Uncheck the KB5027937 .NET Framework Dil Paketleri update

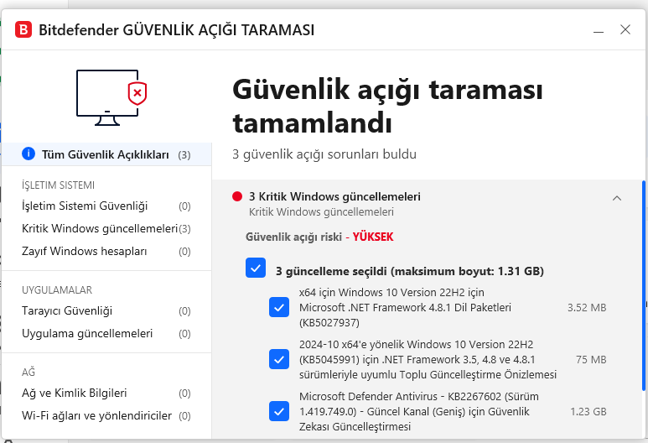point(279,307)
